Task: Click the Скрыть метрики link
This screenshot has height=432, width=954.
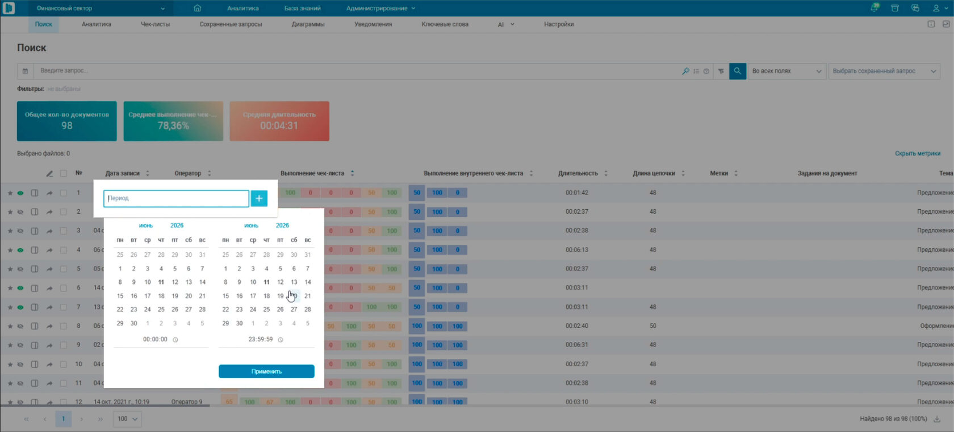Action: [x=918, y=154]
